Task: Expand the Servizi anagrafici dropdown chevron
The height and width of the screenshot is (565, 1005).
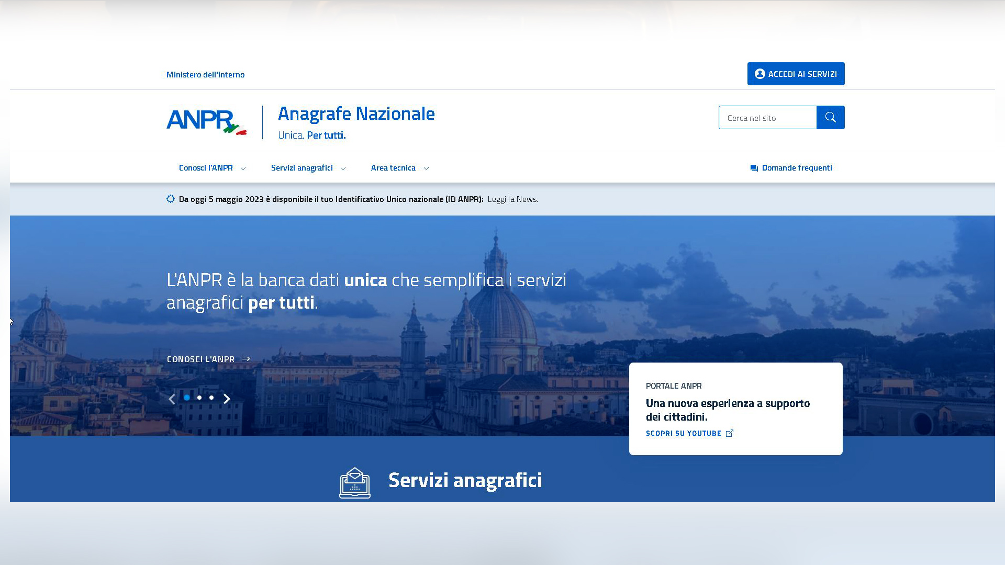Action: coord(343,168)
